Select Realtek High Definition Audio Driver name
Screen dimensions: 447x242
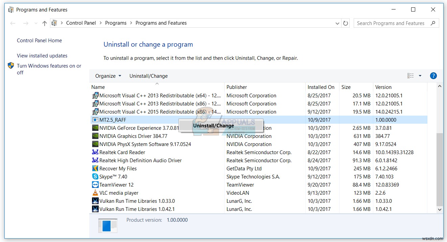click(140, 161)
